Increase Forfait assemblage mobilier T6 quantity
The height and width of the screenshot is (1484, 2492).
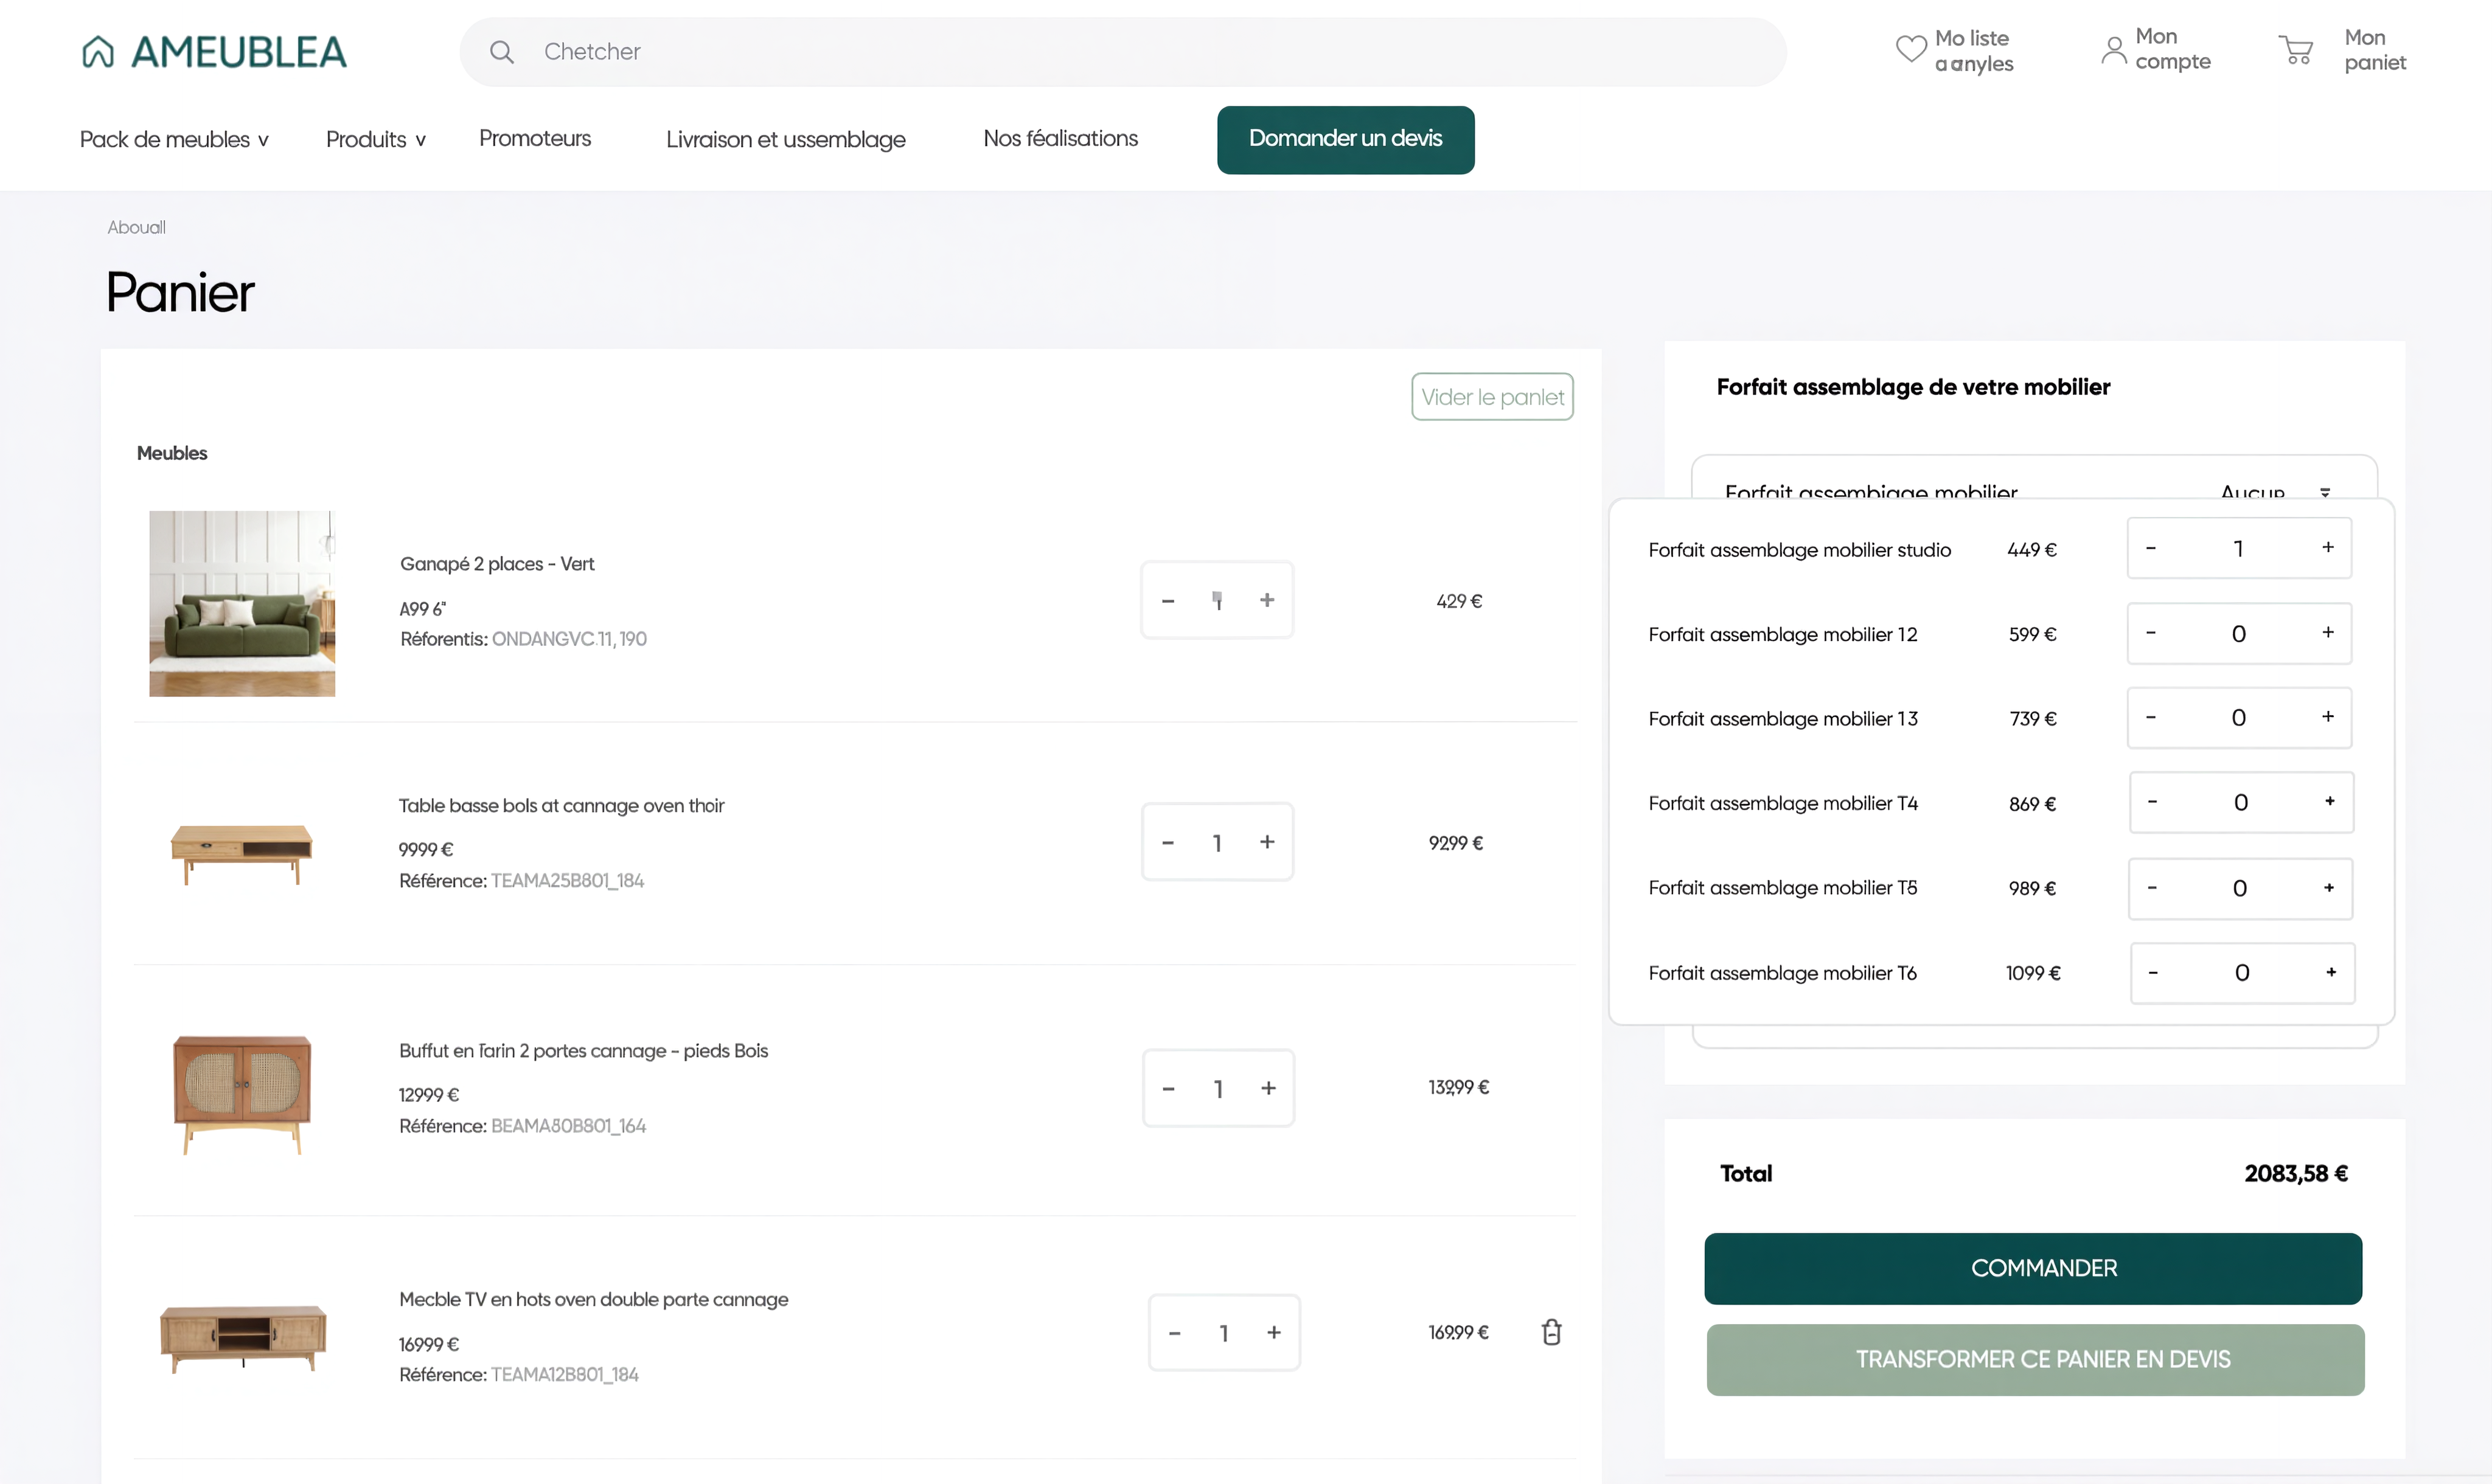click(x=2331, y=972)
